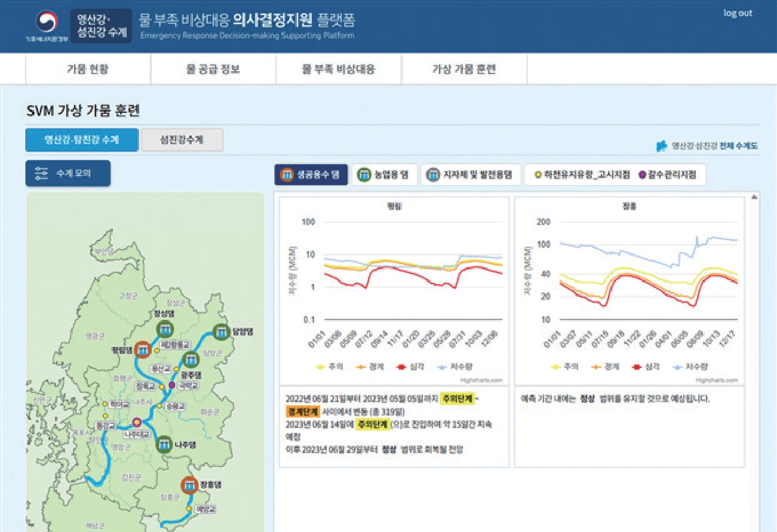Select the 지자체 및 발전용댐 filter button

[x=470, y=175]
